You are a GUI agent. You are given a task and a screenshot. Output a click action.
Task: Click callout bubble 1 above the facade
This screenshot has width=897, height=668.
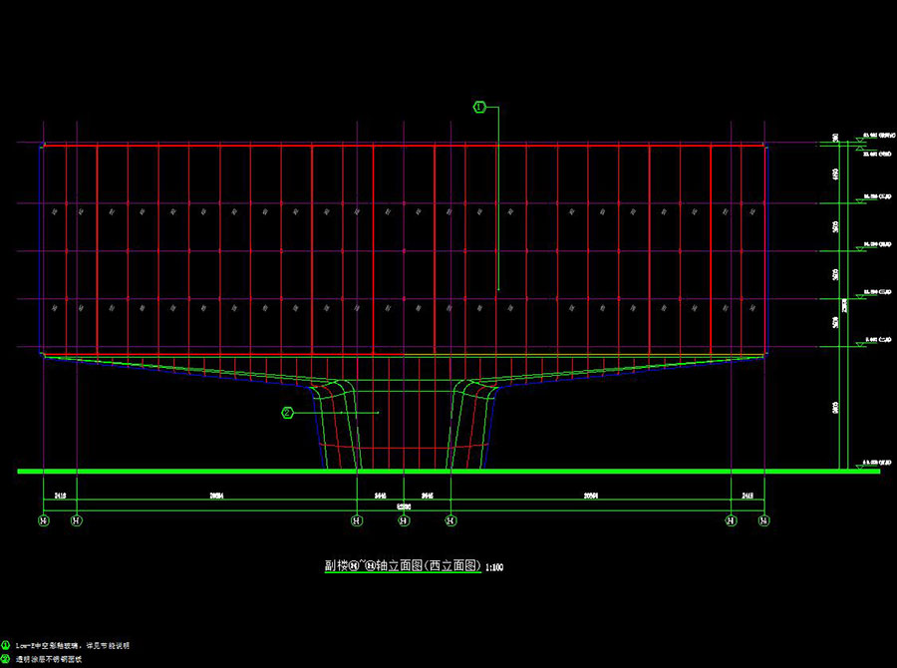coord(479,107)
